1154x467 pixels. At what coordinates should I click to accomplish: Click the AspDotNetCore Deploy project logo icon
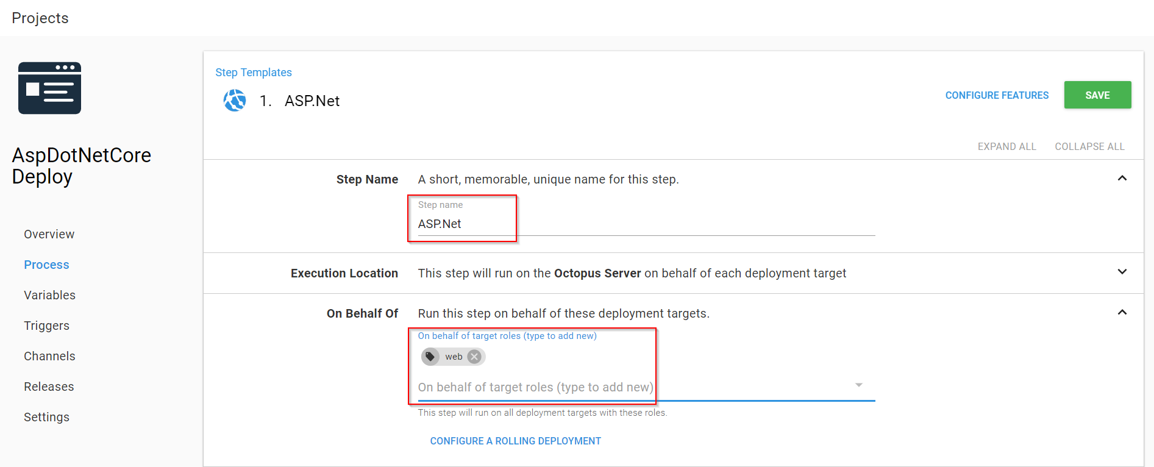49,88
